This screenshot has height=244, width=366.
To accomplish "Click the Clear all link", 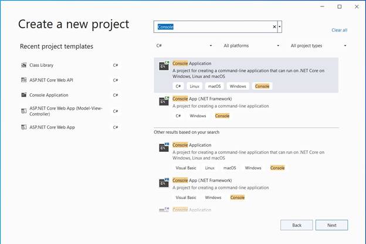I will coord(340,30).
